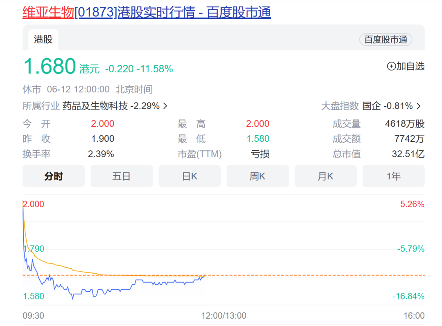Click the 换手率 value 2.39%
Image resolution: width=442 pixels, height=326 pixels.
coord(101,154)
